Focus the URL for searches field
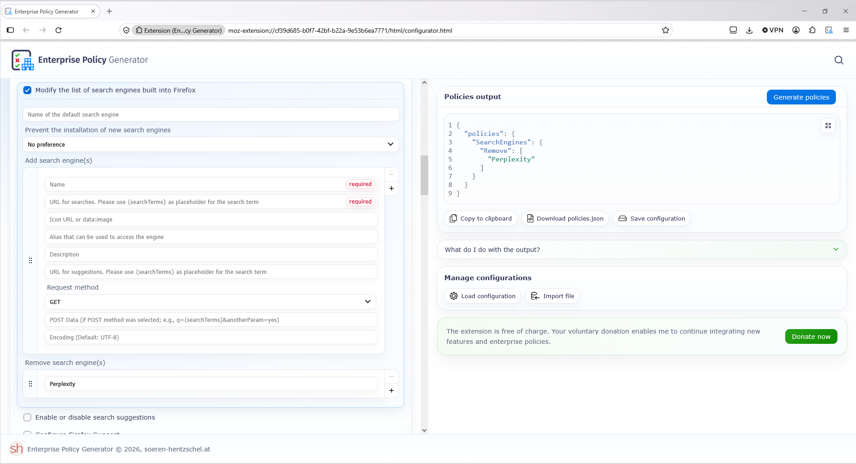856x464 pixels. click(211, 202)
